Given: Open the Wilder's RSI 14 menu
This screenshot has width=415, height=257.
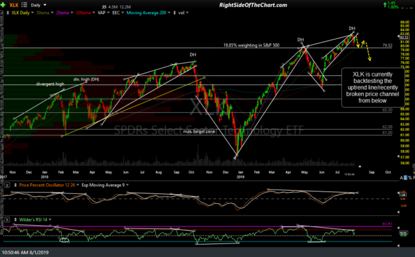Looking at the screenshot, I should tap(50, 219).
